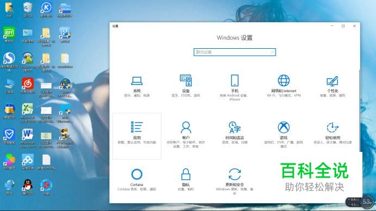Screen dimensions: 376x211
Task: Minimize the Settings window
Action: click(332, 26)
